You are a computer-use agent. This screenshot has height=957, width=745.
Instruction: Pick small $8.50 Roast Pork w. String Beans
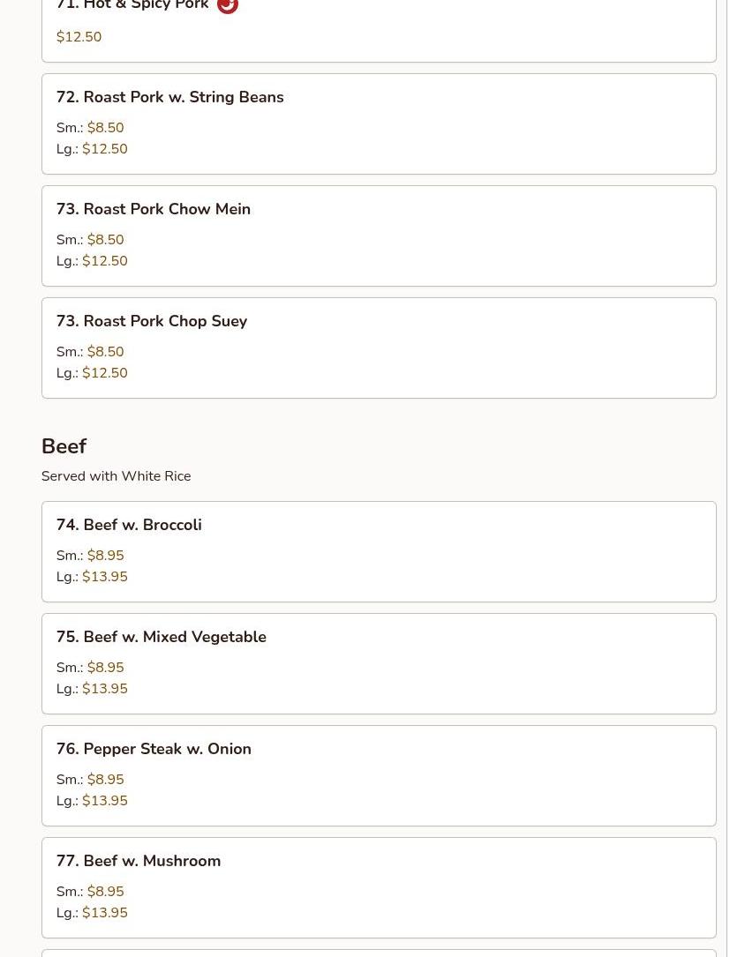(x=105, y=128)
